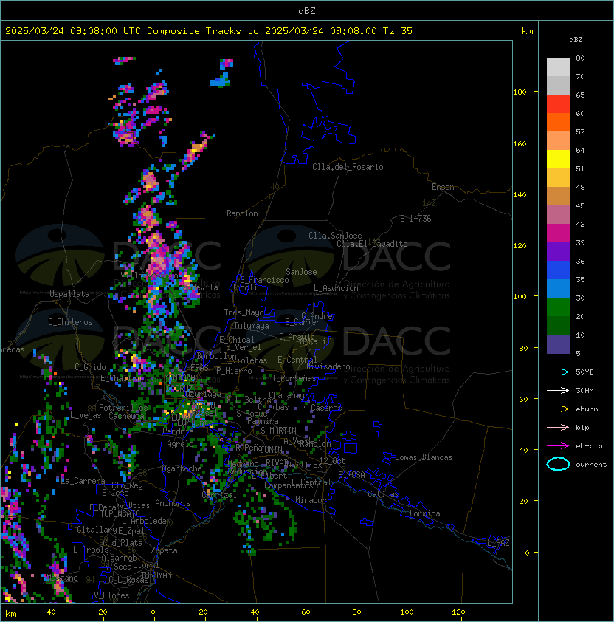Select the 'L_Dormida' map label
The width and height of the screenshot is (614, 622).
(x=420, y=513)
